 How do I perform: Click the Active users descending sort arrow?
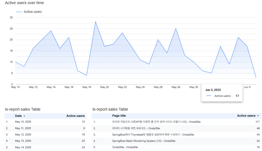click(x=258, y=116)
